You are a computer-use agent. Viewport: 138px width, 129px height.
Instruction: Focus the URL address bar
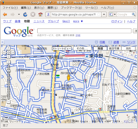(x=73, y=14)
